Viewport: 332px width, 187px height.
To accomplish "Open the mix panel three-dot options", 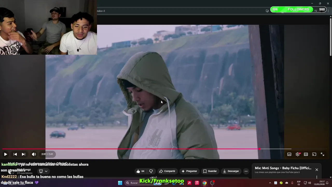I will click(317, 177).
